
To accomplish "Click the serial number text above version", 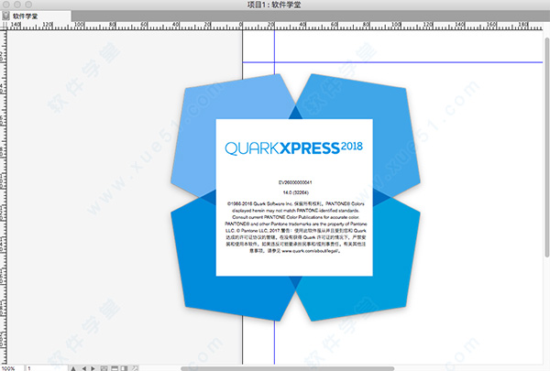I will coord(295,182).
